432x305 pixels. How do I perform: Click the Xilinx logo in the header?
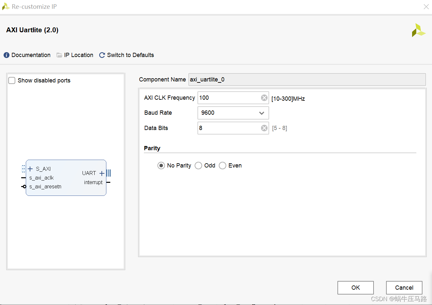click(419, 30)
